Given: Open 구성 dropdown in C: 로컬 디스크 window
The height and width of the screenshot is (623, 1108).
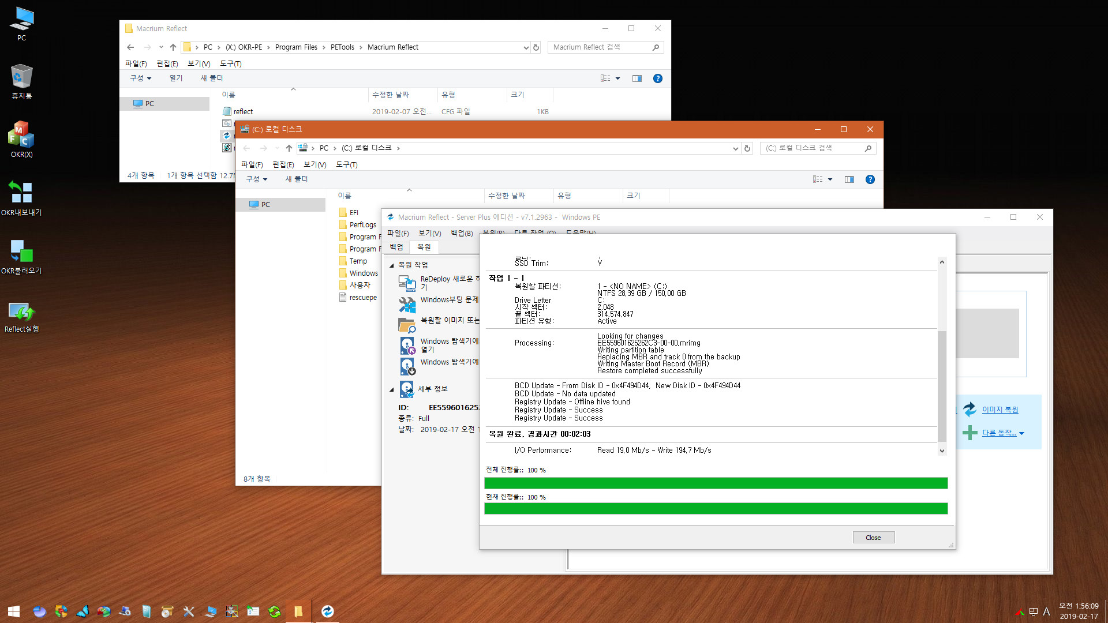Looking at the screenshot, I should pyautogui.click(x=256, y=179).
